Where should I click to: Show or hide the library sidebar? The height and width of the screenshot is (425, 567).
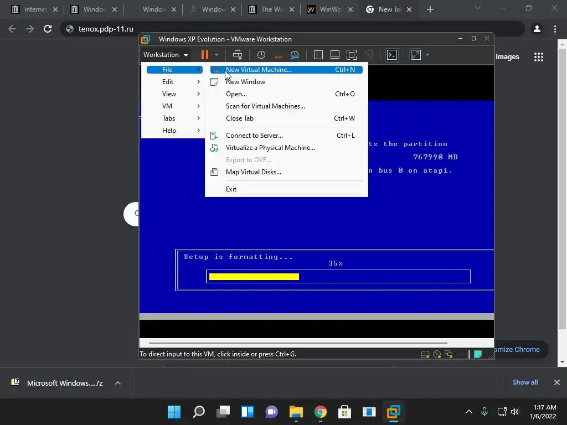[318, 55]
